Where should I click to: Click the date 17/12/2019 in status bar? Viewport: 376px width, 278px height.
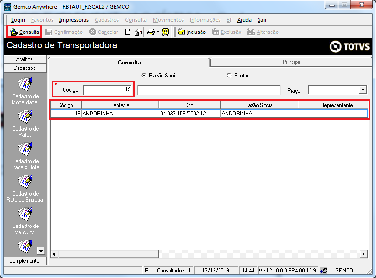coord(215,271)
